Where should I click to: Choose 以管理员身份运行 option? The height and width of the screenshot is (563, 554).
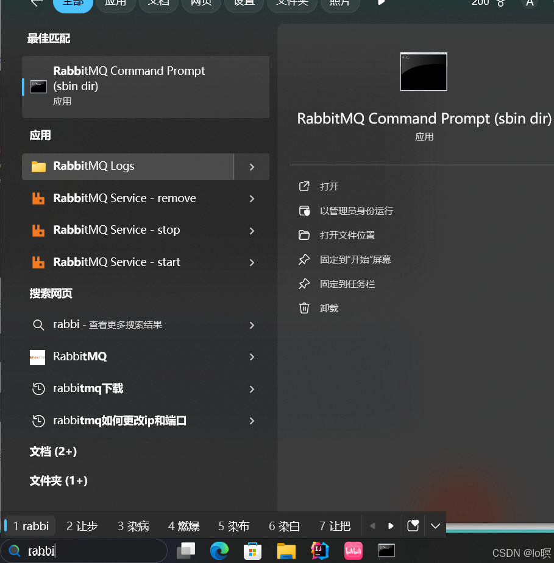(346, 211)
